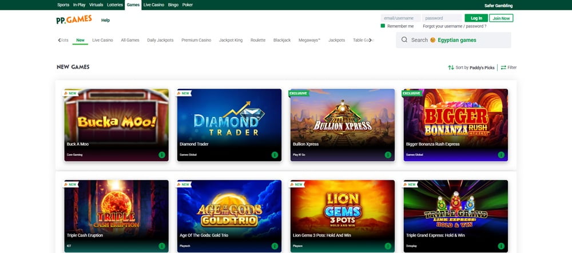This screenshot has width=572, height=253.
Task: Open info icon on Bigger Bonanza Rush Express card
Action: point(501,155)
